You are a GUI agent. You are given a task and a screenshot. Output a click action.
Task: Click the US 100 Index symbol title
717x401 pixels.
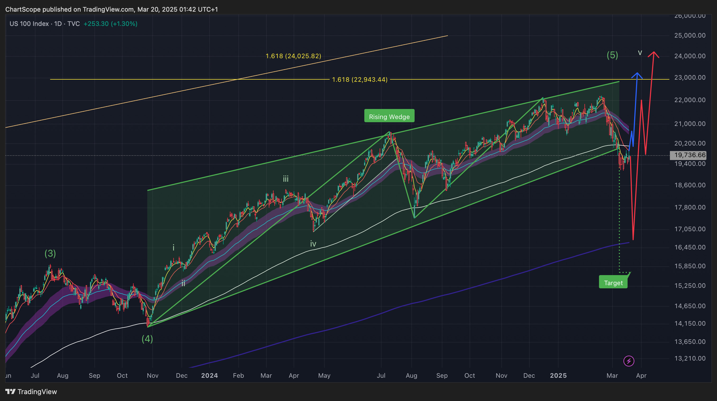point(29,24)
